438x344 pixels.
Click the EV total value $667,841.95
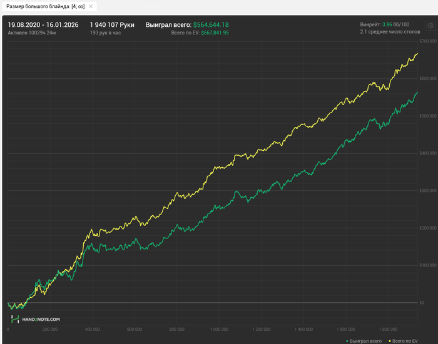tap(215, 33)
